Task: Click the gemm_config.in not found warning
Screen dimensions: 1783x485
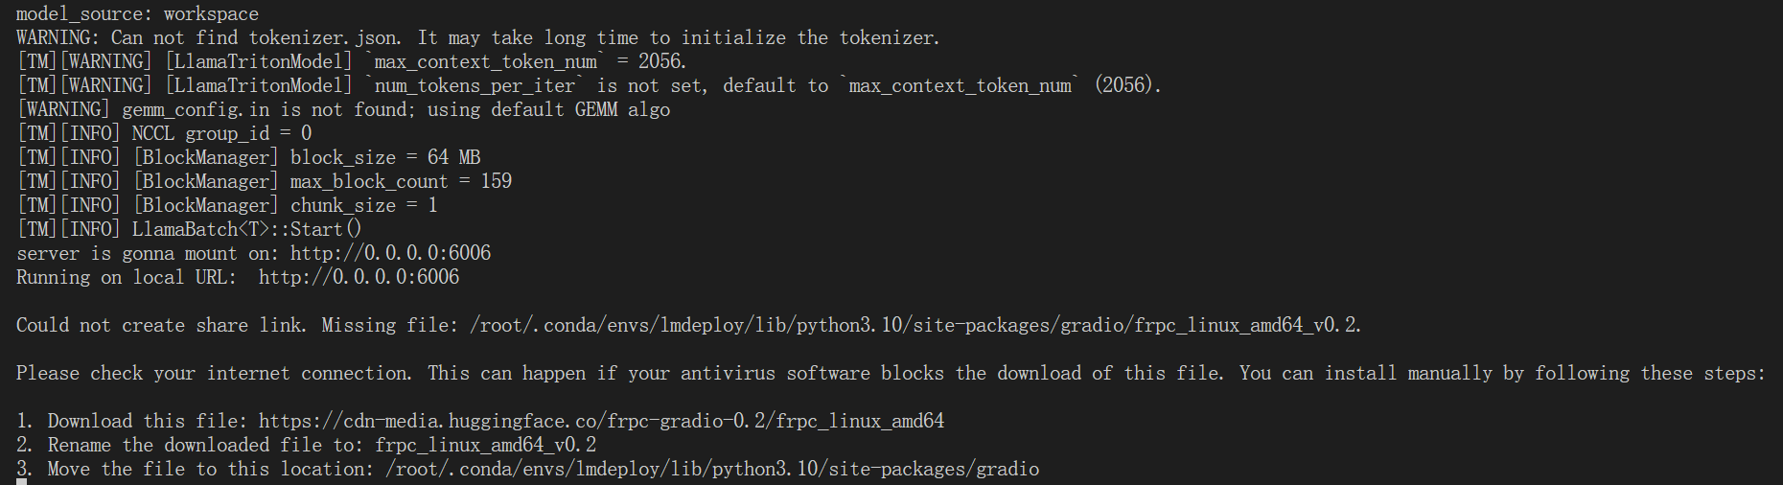Action: [343, 109]
